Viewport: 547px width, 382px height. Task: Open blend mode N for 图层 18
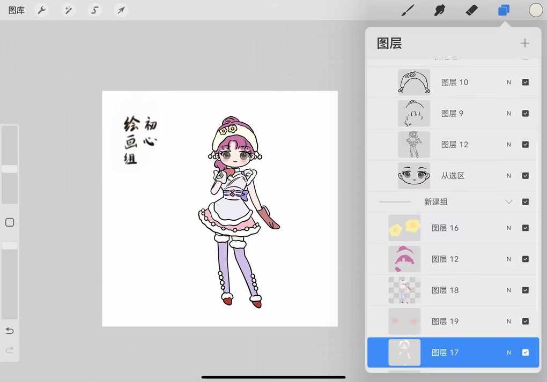click(508, 290)
